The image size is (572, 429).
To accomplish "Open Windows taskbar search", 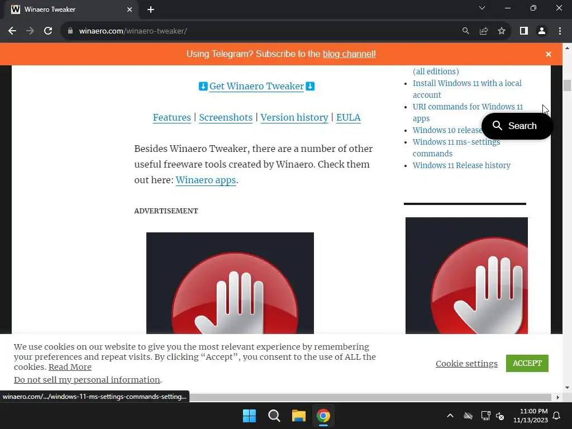I will coord(274,416).
